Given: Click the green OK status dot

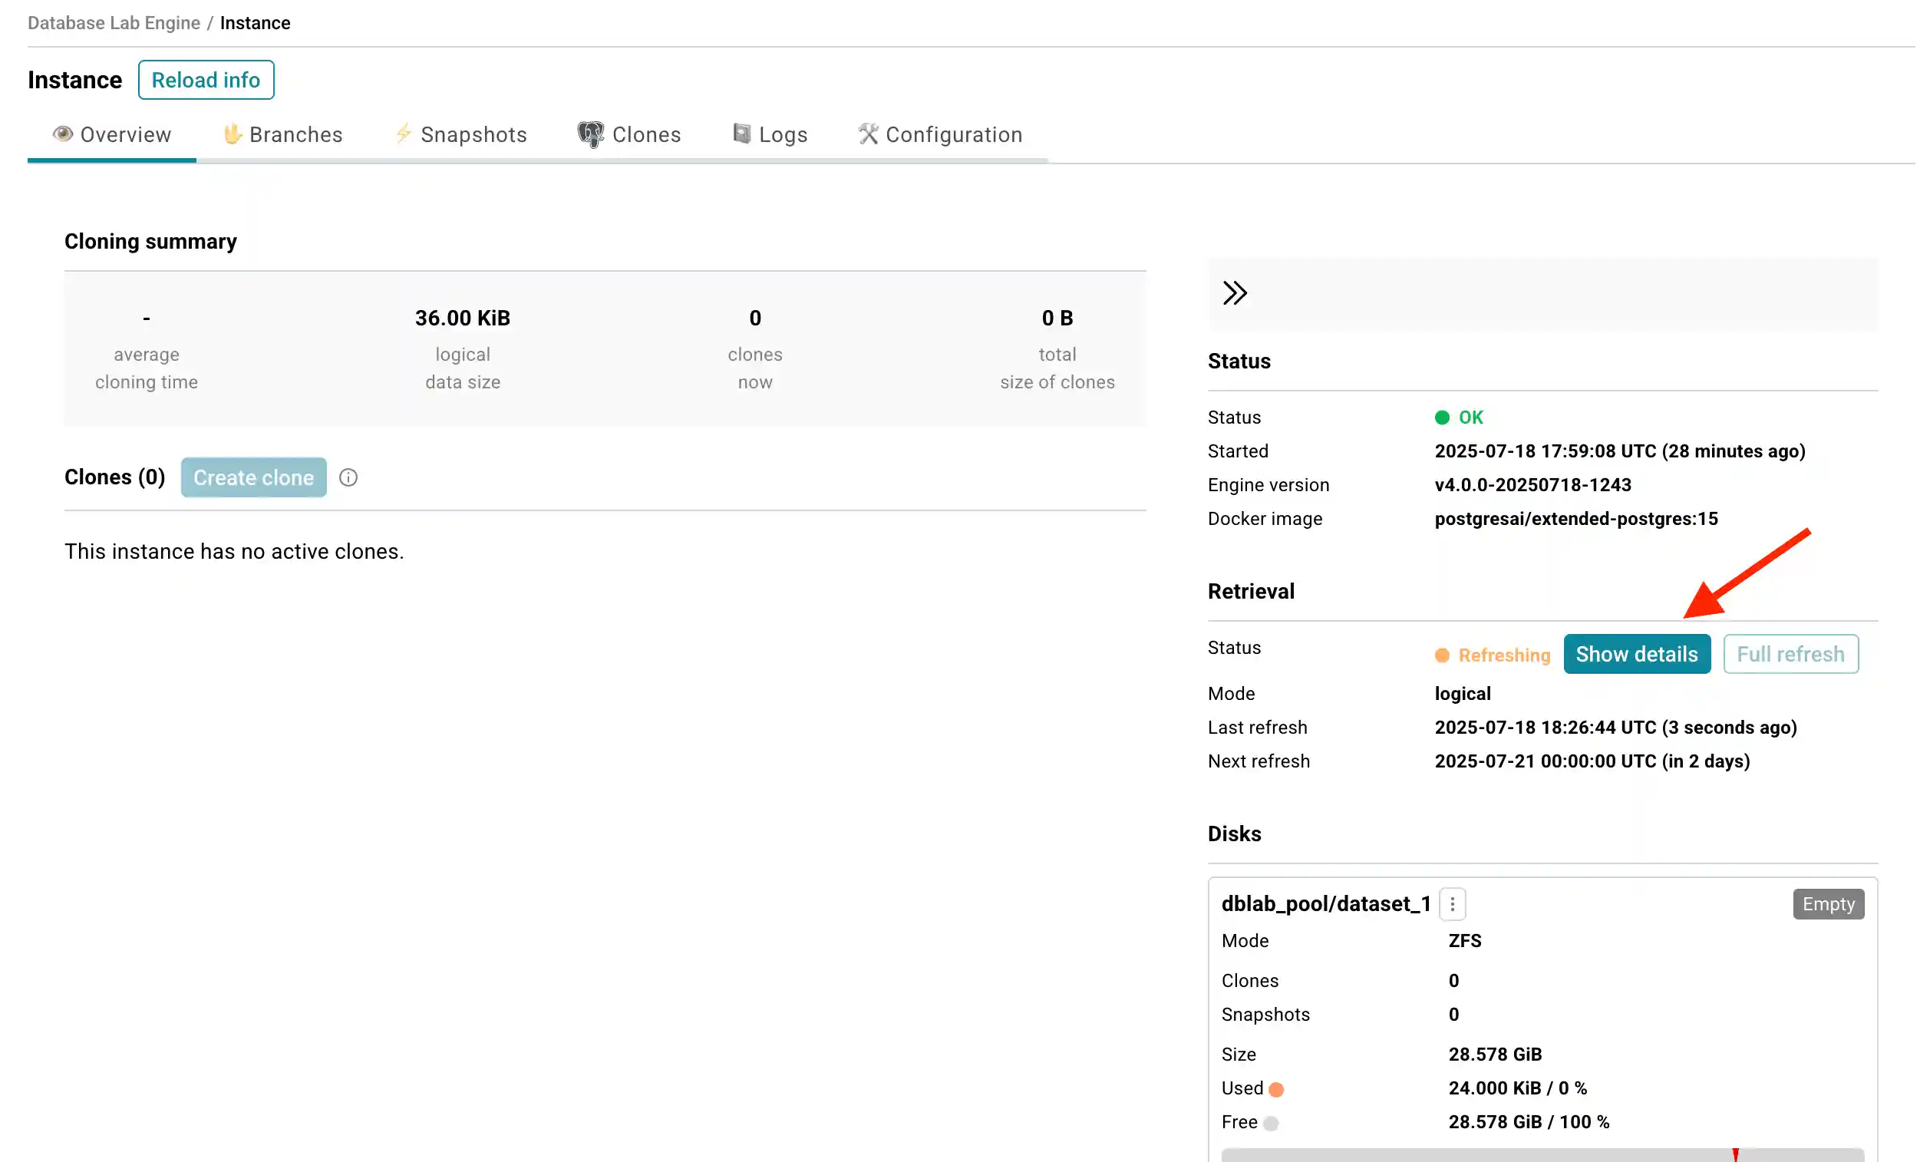Looking at the screenshot, I should pyautogui.click(x=1443, y=418).
